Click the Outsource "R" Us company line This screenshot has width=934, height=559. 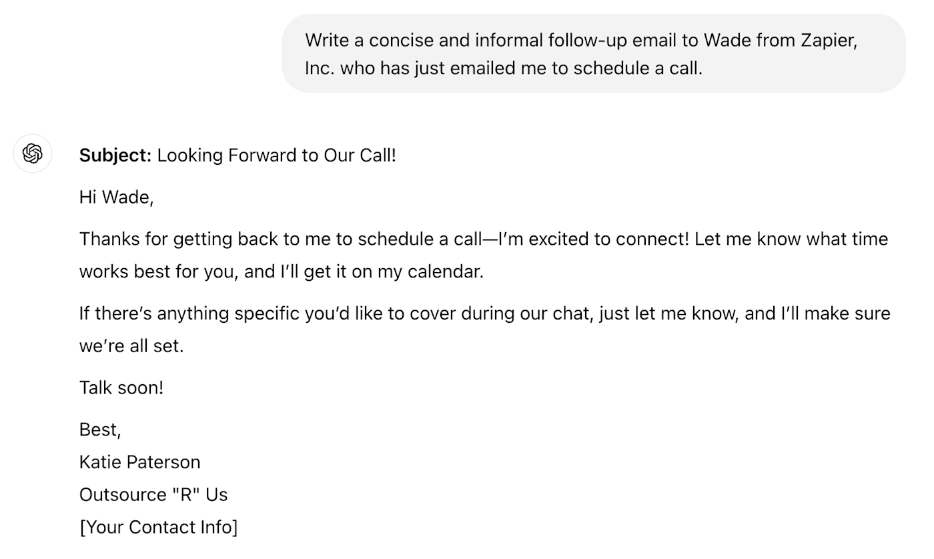[x=153, y=495]
